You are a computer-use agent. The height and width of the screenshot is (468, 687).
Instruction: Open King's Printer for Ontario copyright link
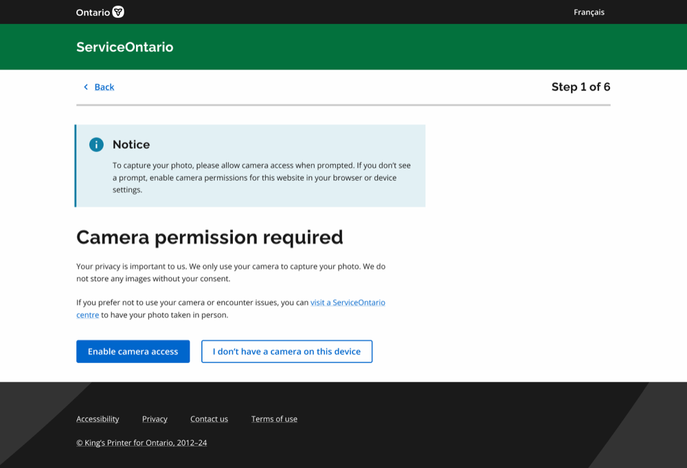click(142, 443)
